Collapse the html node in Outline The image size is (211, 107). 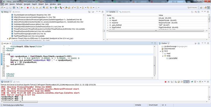[160, 51]
